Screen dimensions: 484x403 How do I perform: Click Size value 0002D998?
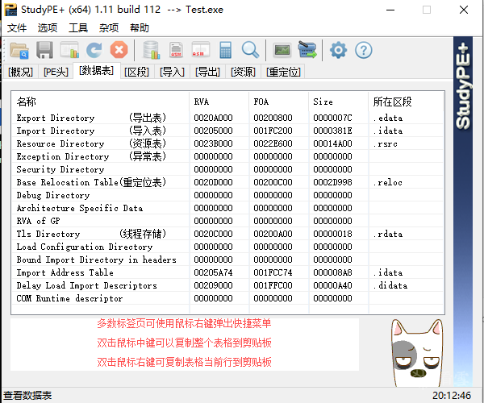pos(332,182)
